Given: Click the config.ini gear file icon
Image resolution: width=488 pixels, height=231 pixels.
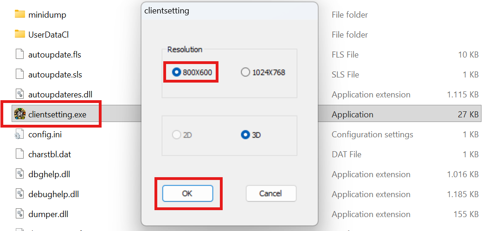Looking at the screenshot, I should pos(19,135).
